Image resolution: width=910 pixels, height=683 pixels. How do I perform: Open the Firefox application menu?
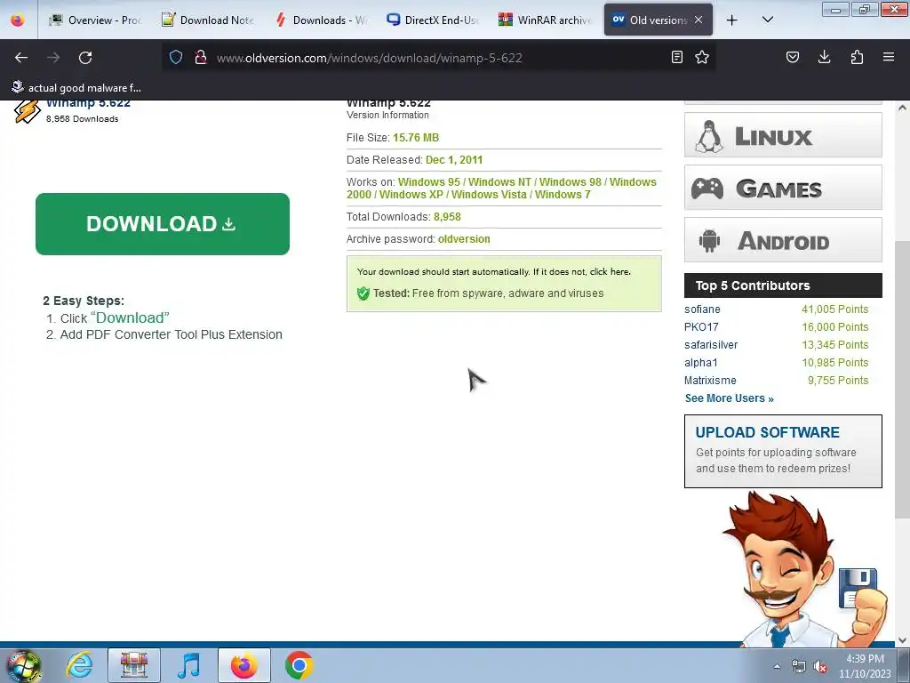pos(889,57)
